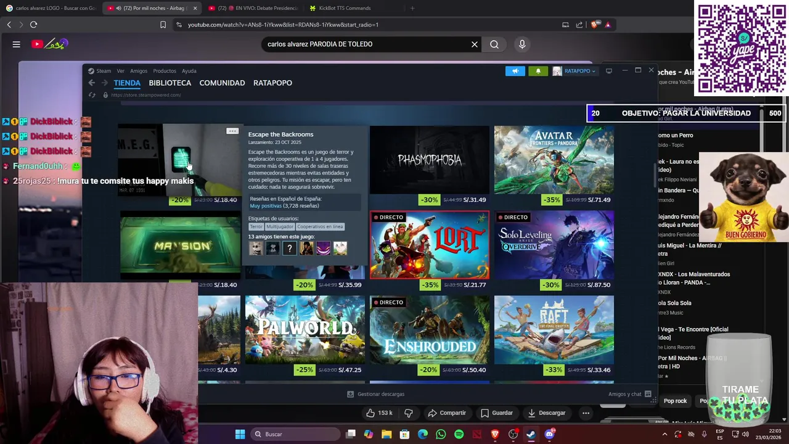The width and height of the screenshot is (789, 444).
Task: Switch to BIBLIOTECA tab
Action: (170, 83)
